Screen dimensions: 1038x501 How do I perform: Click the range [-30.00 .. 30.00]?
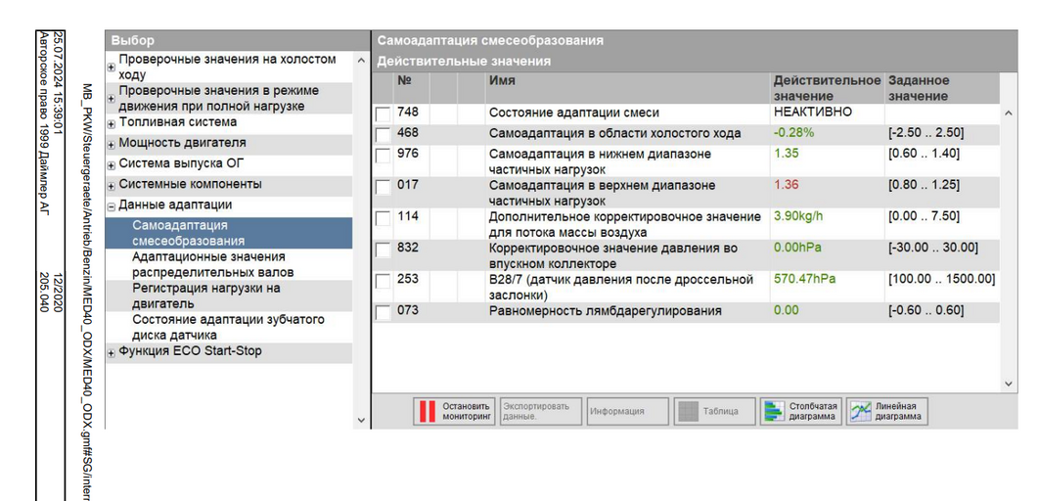point(932,249)
